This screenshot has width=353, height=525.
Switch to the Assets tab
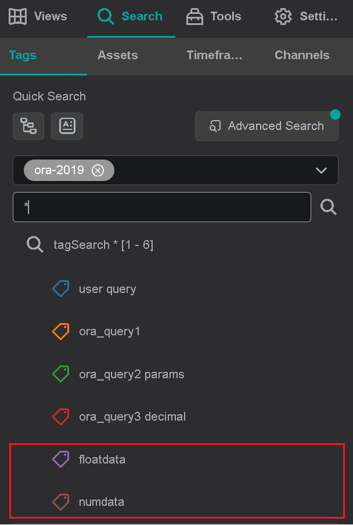pyautogui.click(x=117, y=55)
